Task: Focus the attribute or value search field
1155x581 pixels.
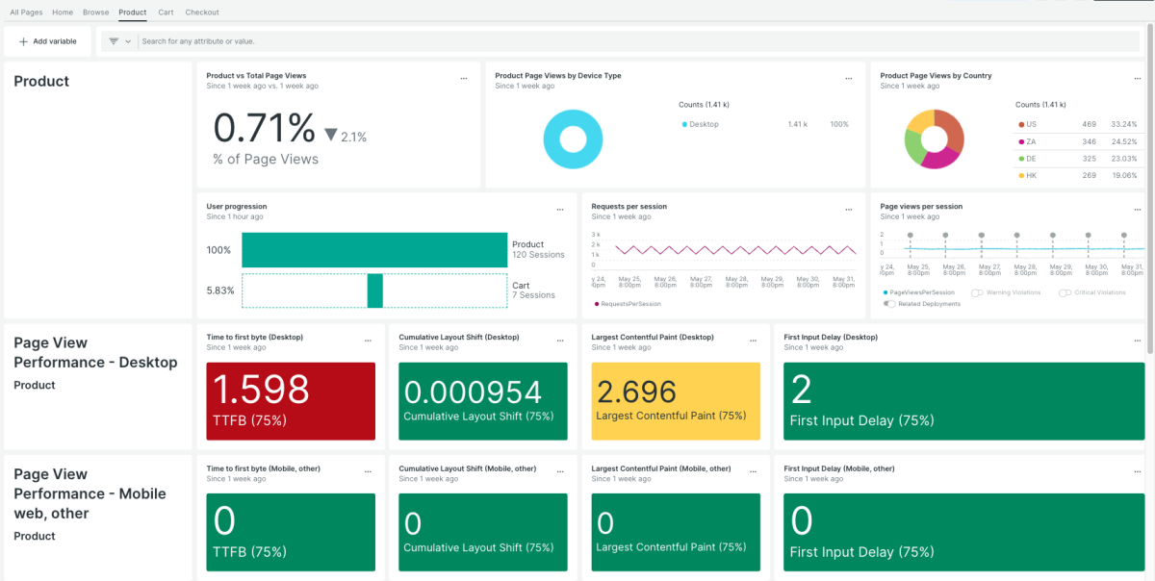Action: pyautogui.click(x=635, y=41)
